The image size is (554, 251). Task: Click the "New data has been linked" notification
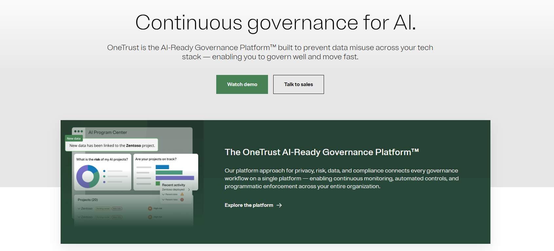(x=112, y=146)
